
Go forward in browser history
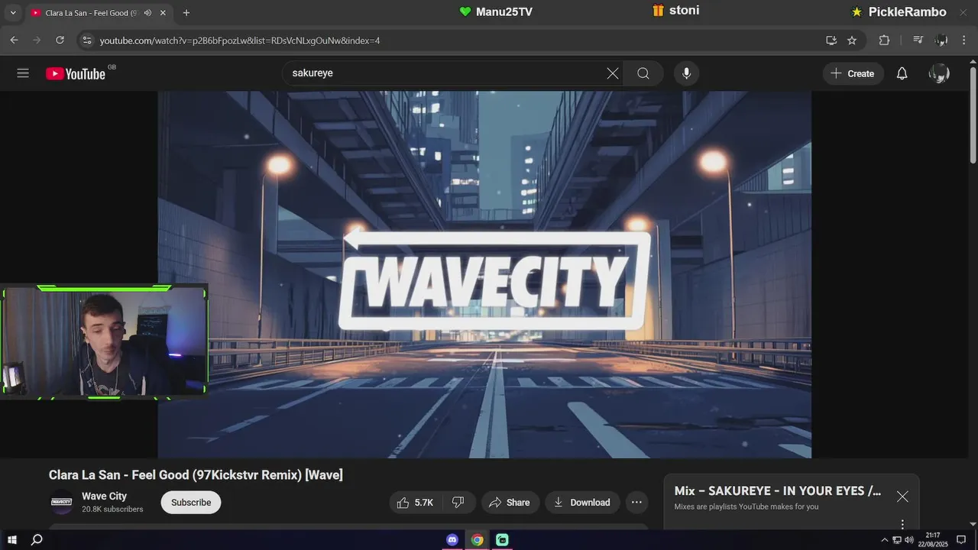pos(37,40)
